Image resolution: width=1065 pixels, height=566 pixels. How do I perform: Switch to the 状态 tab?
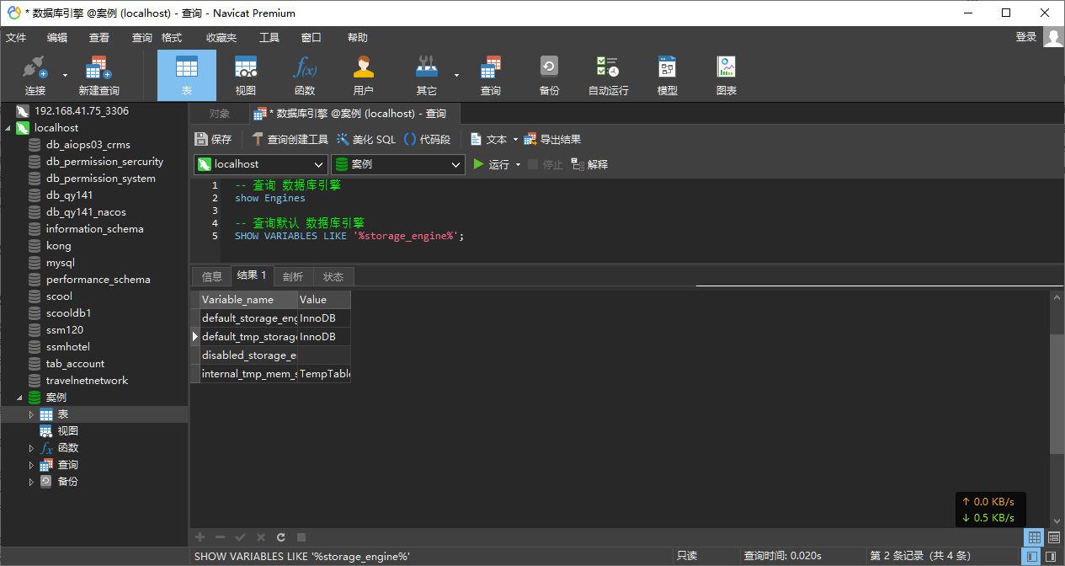coord(333,276)
